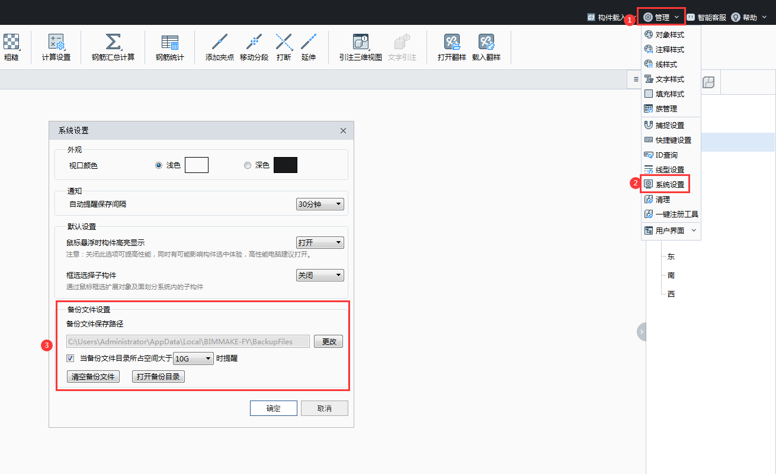This screenshot has width=776, height=474.
Task: Click 构件载入 in the top bar
Action: [605, 17]
